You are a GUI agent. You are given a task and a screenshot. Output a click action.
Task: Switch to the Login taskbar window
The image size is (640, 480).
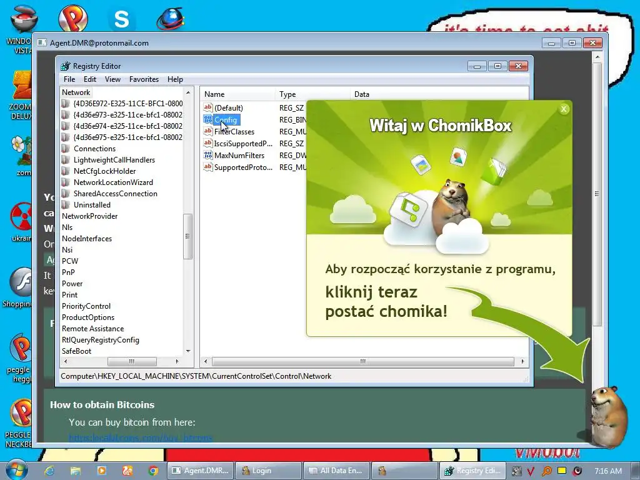click(268, 471)
